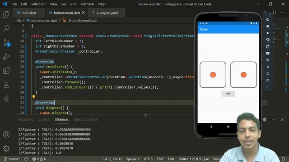Tap the Android home navigation button

tap(228, 126)
